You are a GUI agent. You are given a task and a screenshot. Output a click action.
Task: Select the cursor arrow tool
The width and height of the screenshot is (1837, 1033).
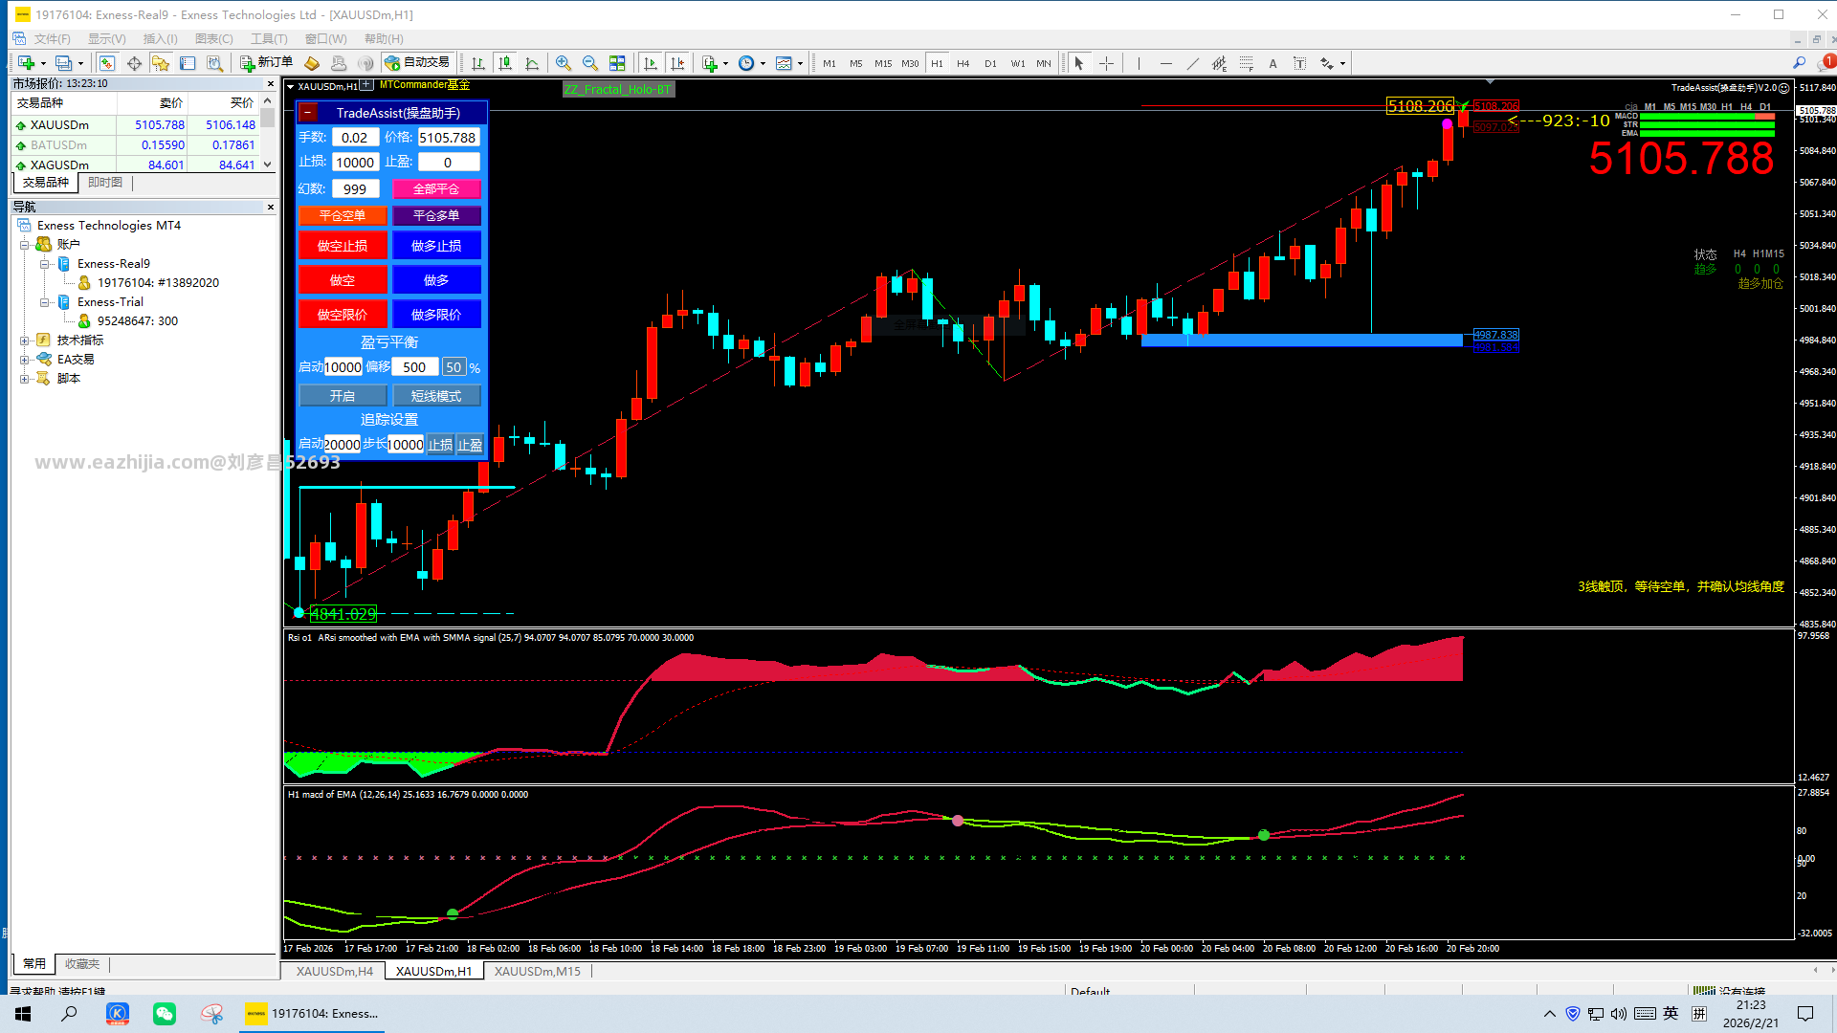[1079, 63]
